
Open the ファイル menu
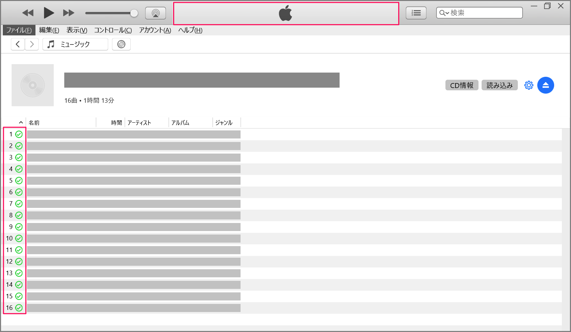pos(19,30)
